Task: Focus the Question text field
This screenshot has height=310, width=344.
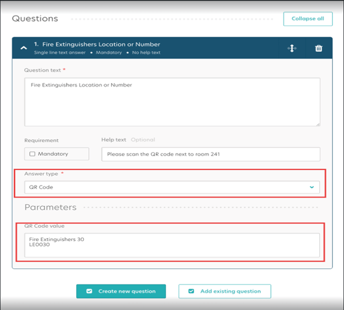Action: tap(172, 102)
